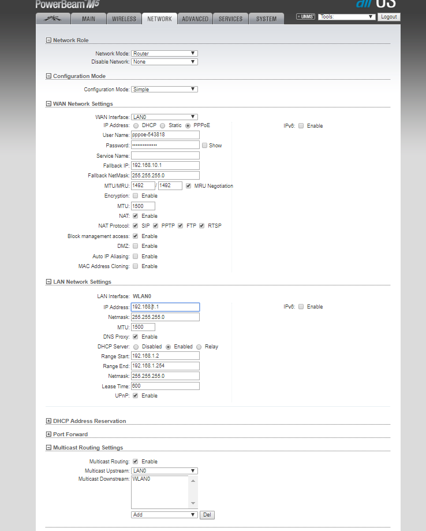Click the LAN IP Address field
The image size is (426, 531).
click(x=166, y=307)
